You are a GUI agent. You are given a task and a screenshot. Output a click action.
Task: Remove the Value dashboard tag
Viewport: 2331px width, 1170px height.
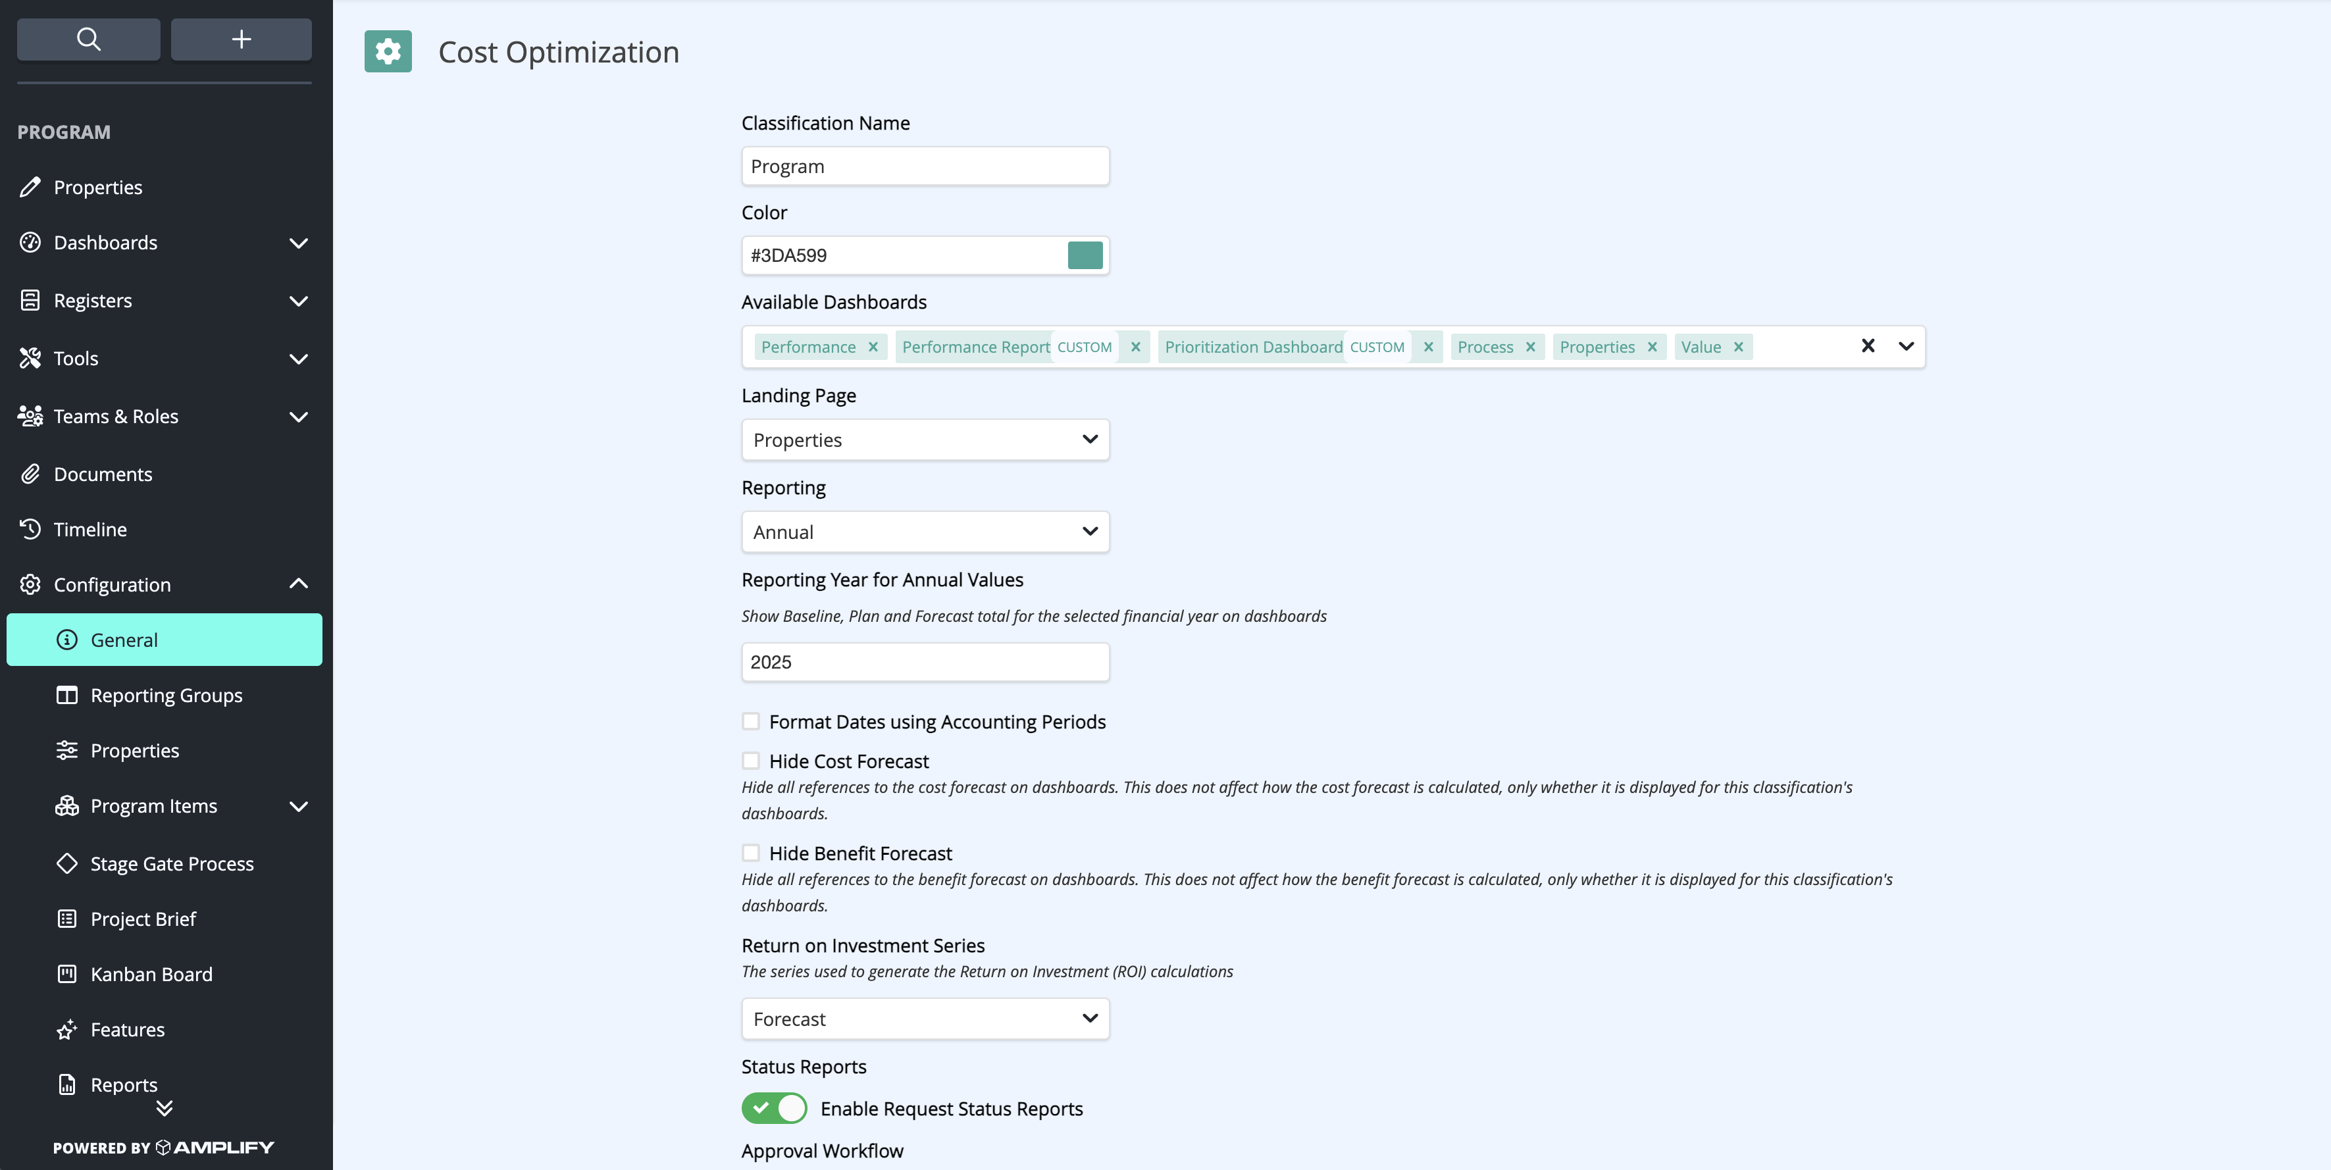tap(1738, 347)
